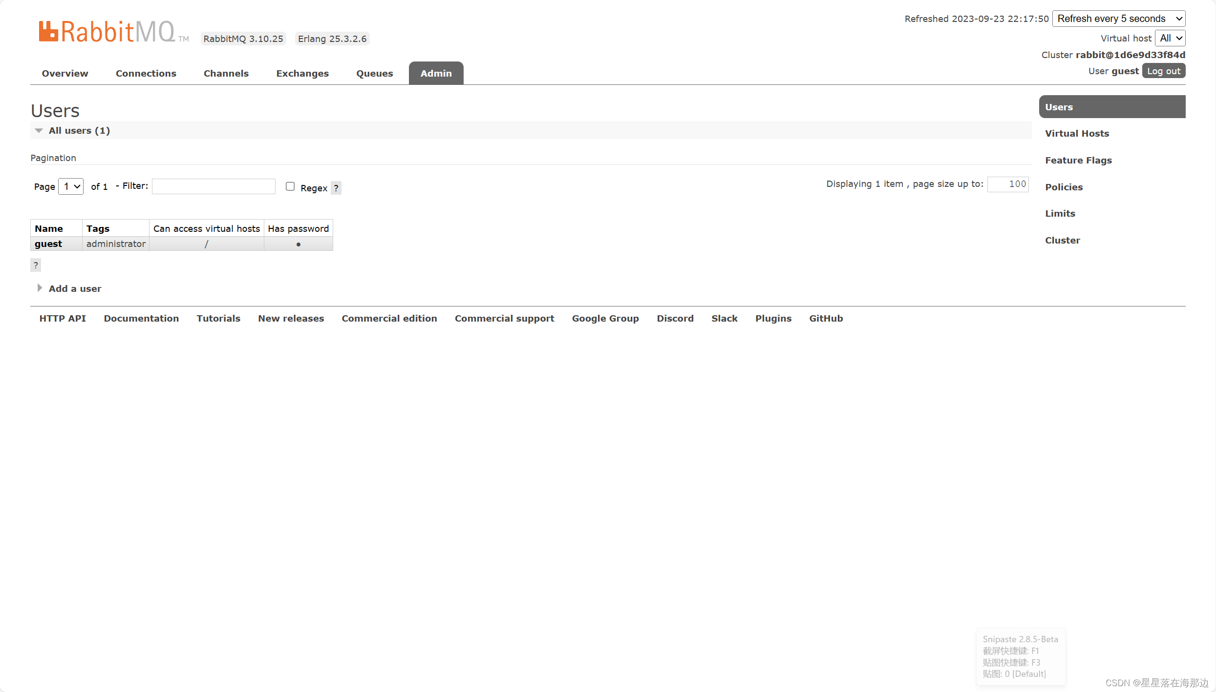The width and height of the screenshot is (1216, 692).
Task: Open the Slack link
Action: pos(725,318)
